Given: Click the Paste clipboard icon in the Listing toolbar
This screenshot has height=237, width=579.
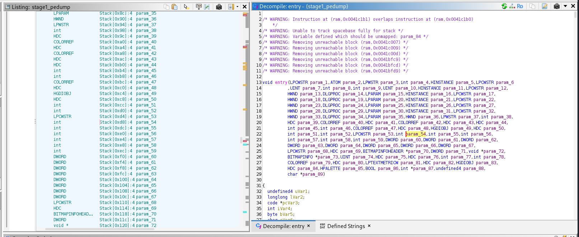Looking at the screenshot, I should (x=174, y=6).
